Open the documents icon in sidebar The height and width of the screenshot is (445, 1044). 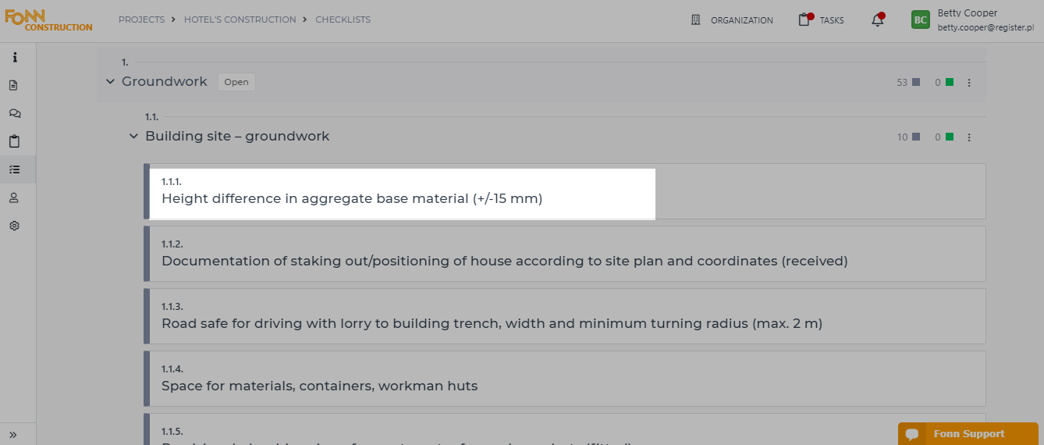(x=14, y=85)
